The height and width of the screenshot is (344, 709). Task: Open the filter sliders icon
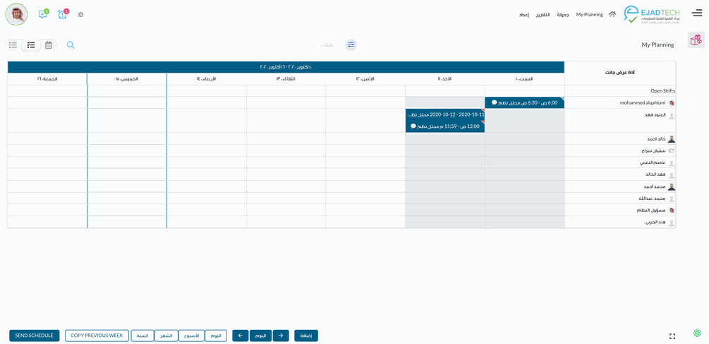(351, 45)
